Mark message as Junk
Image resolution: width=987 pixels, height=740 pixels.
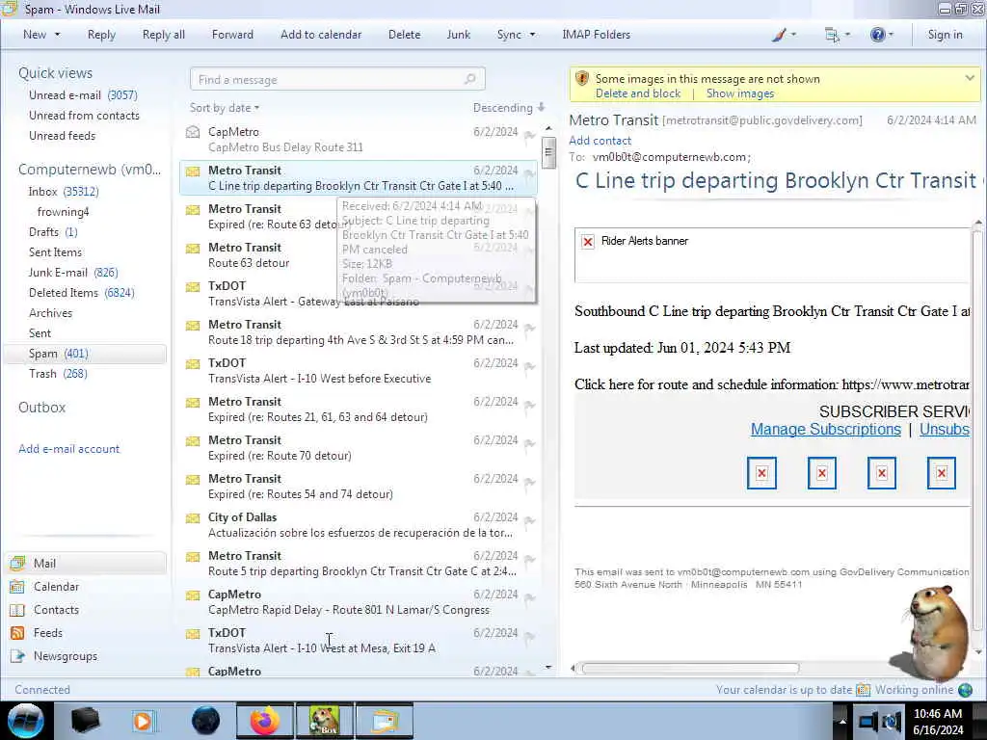coord(458,35)
